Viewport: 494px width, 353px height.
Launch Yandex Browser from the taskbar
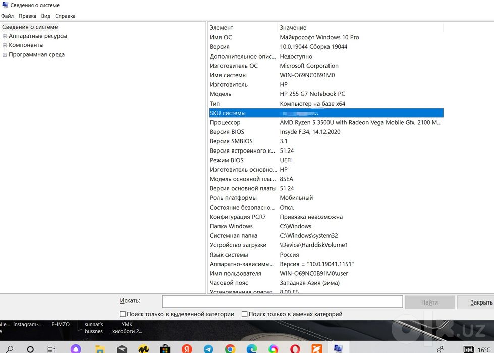(187, 349)
